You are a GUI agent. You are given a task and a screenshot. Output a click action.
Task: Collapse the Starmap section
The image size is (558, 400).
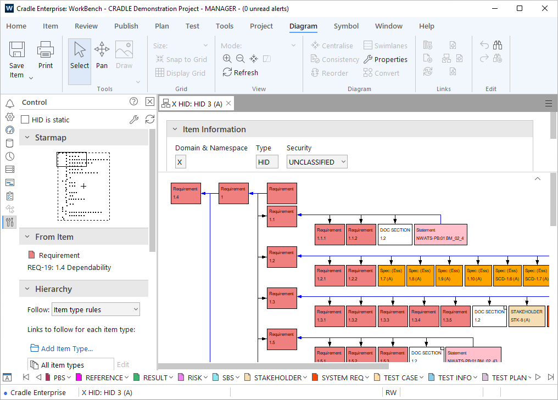pyautogui.click(x=27, y=137)
